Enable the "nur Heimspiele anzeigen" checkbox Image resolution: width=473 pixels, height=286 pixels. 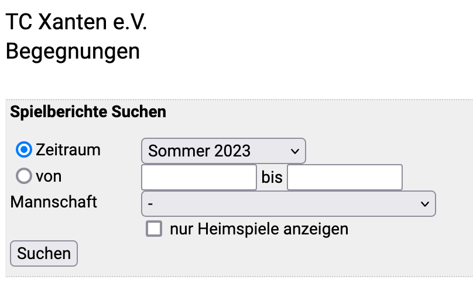tap(154, 229)
